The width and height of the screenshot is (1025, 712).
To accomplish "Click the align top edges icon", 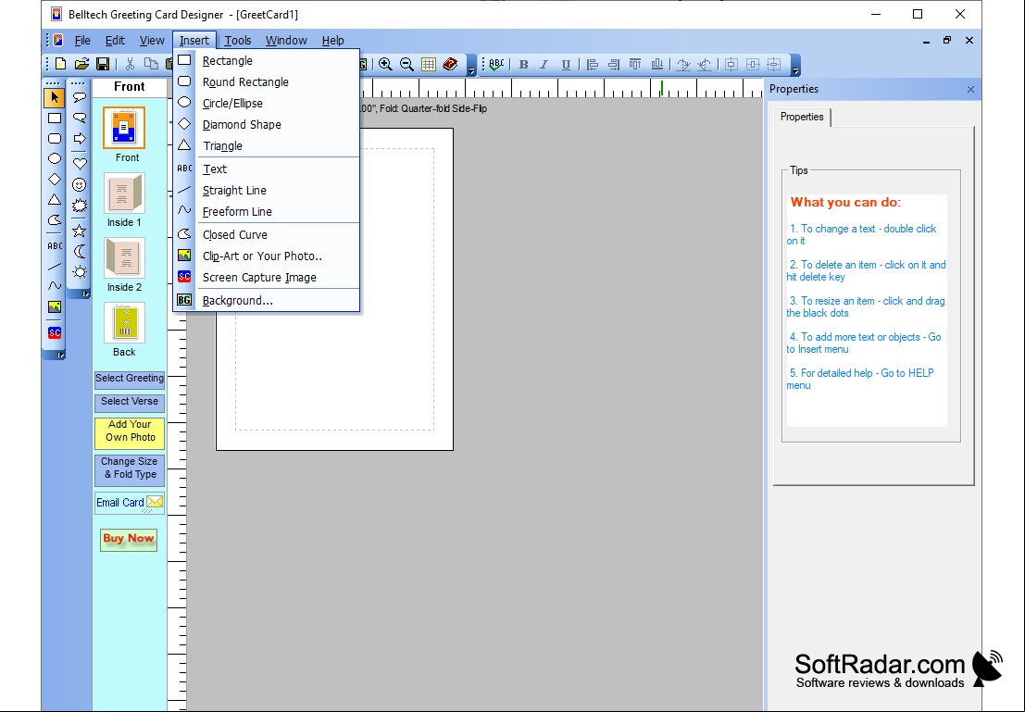I will (635, 64).
